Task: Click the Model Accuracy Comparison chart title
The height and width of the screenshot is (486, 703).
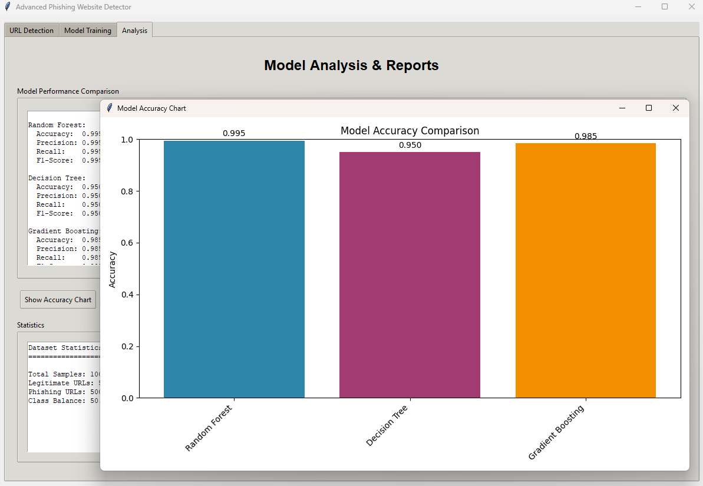Action: 410,131
